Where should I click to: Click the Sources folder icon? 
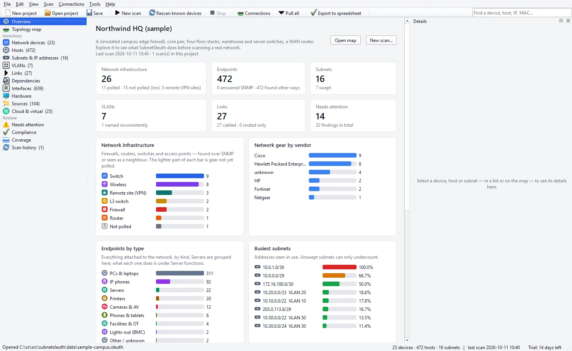pyautogui.click(x=6, y=104)
